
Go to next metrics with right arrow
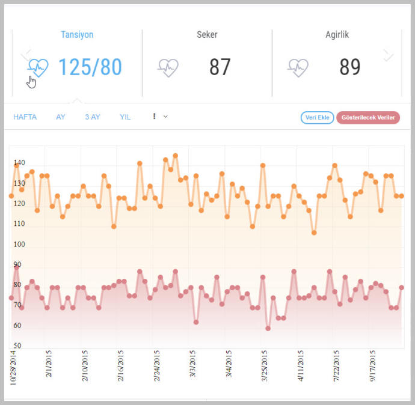(389, 55)
